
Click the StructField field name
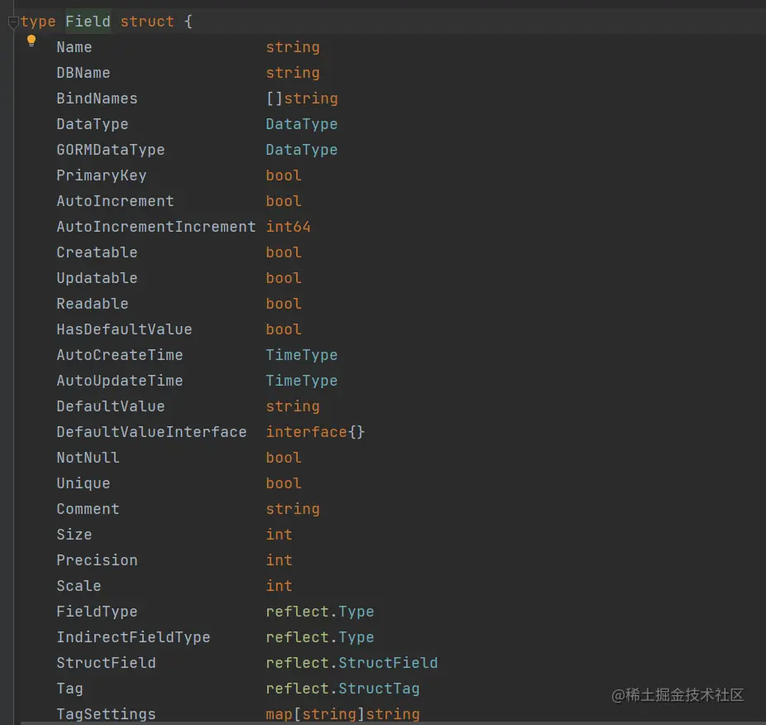[x=106, y=664]
